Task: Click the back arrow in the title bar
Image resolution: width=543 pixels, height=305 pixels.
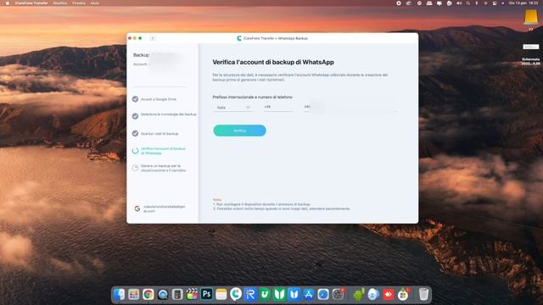Action: pos(153,38)
